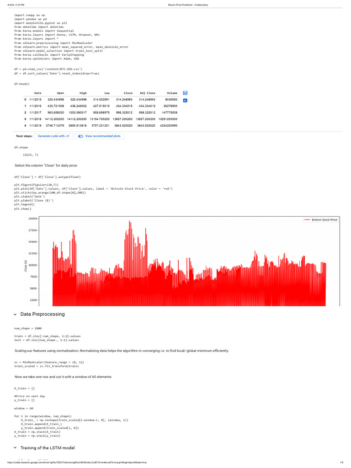351x468 pixels.
Task: Click 'Bitcoin Price Prediction - Colaboratory' page title
Action: 188,5
